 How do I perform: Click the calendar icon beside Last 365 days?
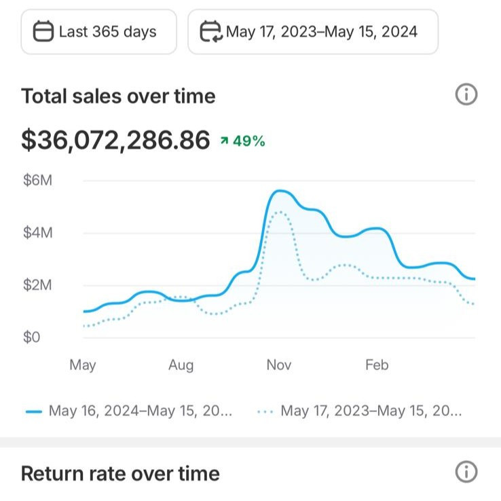43,32
